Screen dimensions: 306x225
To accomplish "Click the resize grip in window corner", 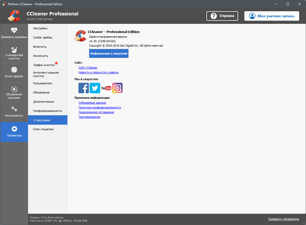I will [x=304, y=223].
